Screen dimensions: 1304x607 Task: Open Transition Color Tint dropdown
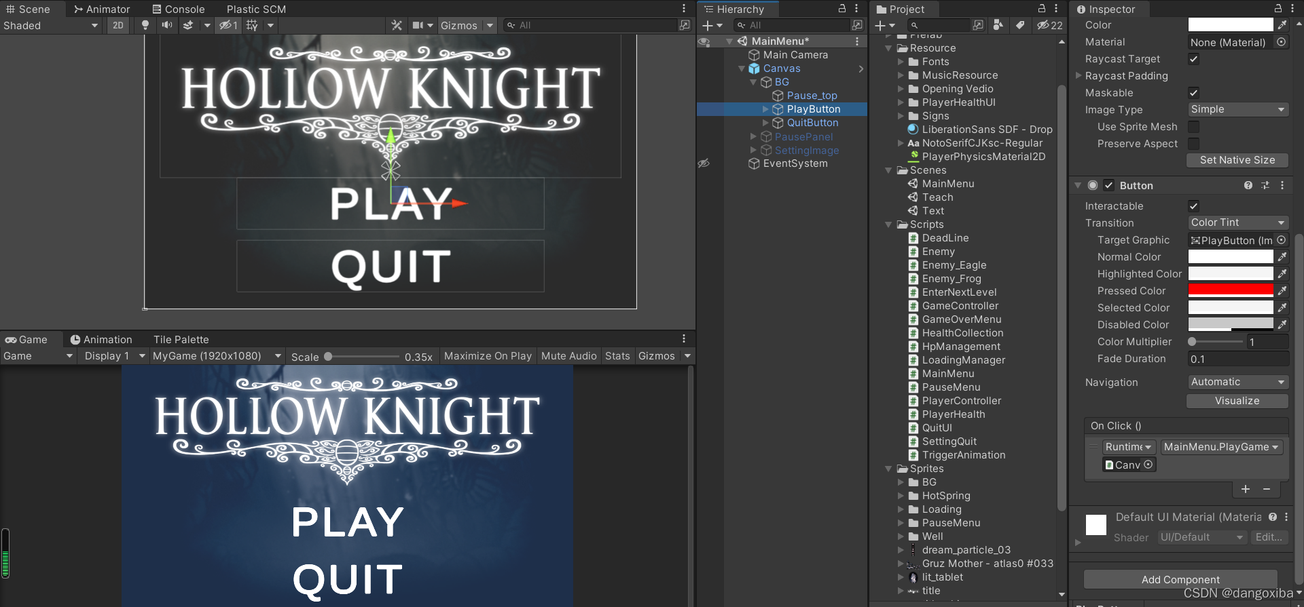(1238, 222)
